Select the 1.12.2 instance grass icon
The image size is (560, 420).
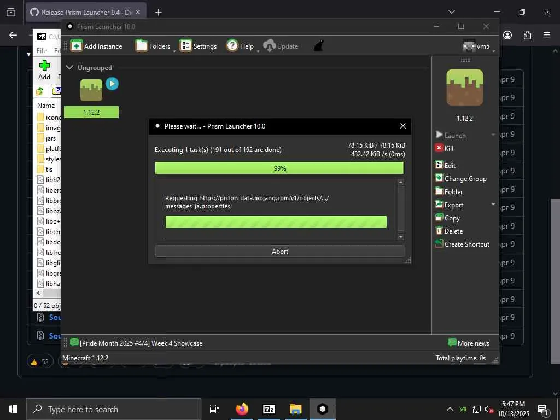pyautogui.click(x=91, y=90)
